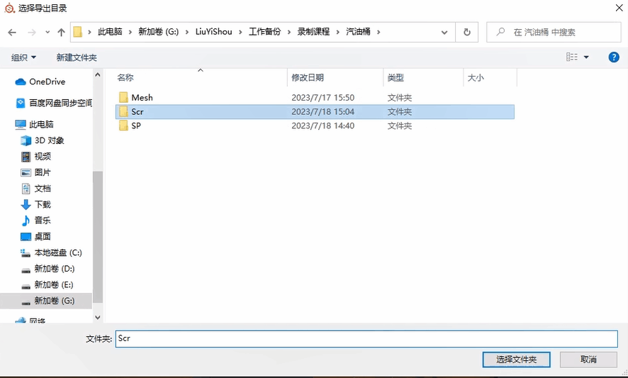Screen dimensions: 628x378
Task: Open the 组织 menu
Action: point(23,57)
